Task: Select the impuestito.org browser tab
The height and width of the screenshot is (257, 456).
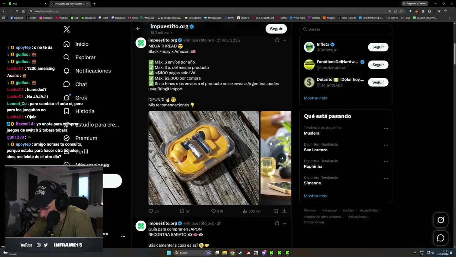Action: [70, 4]
